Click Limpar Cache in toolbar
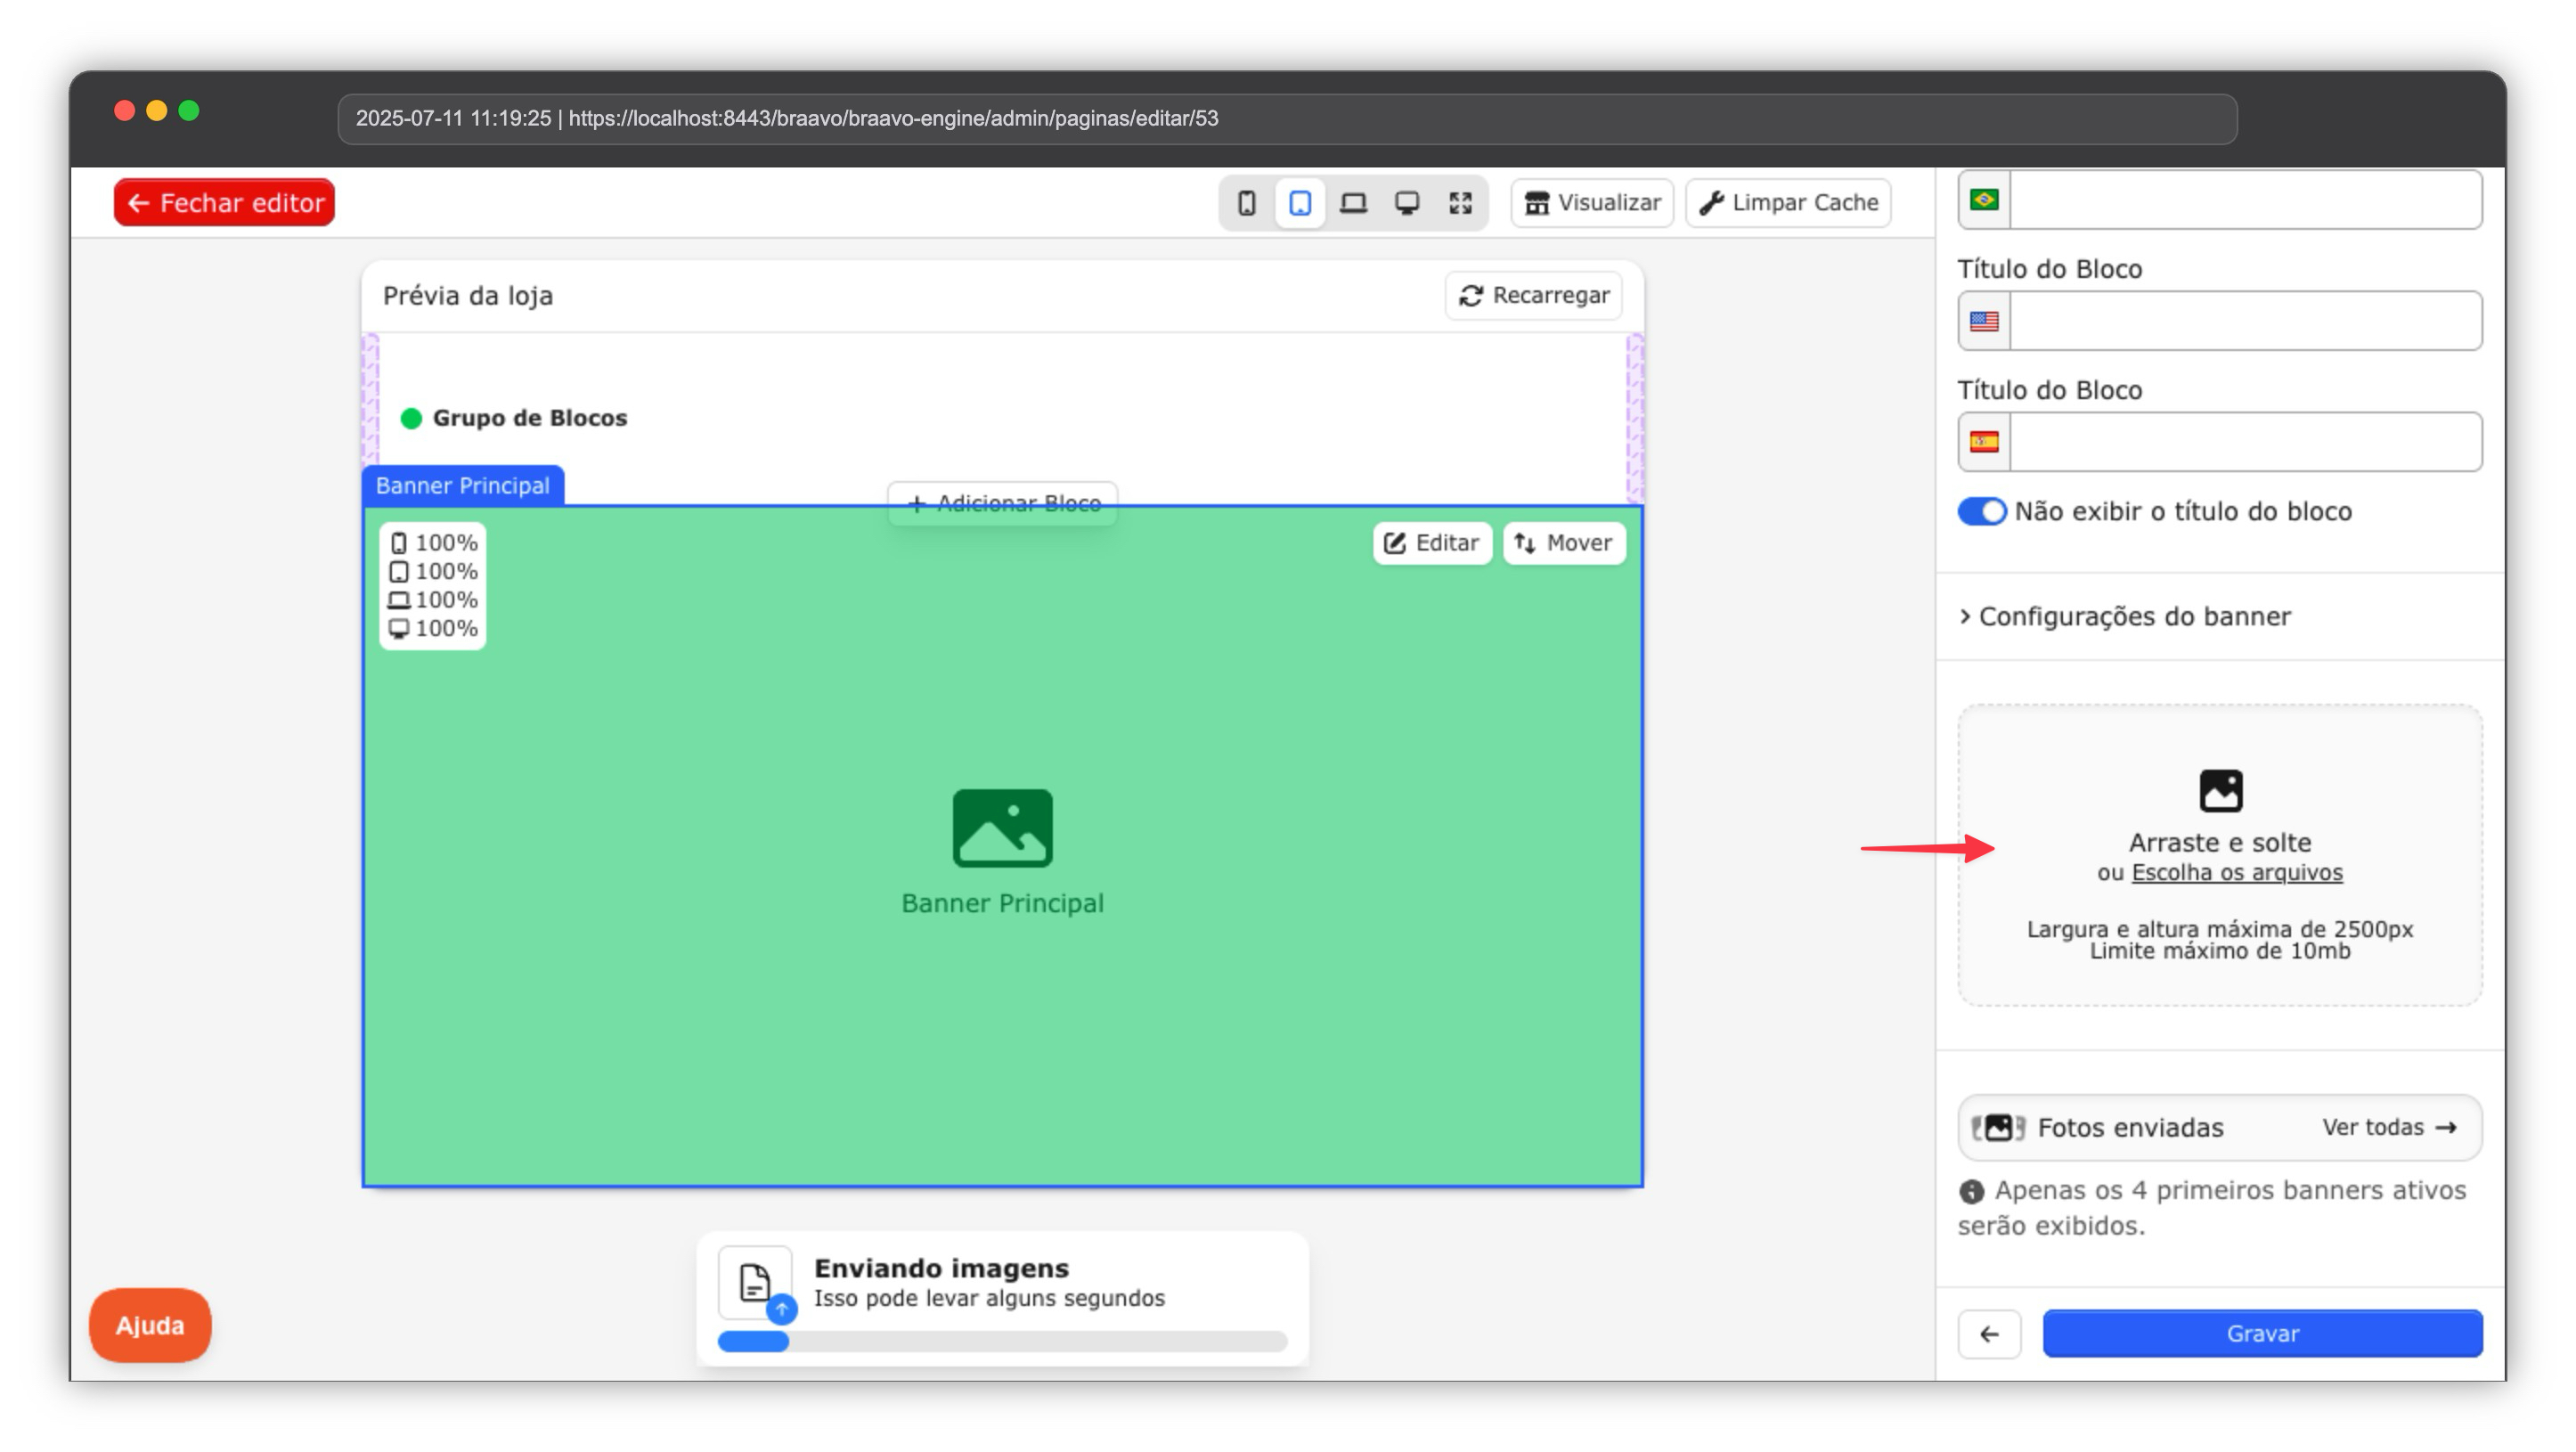 [1788, 203]
